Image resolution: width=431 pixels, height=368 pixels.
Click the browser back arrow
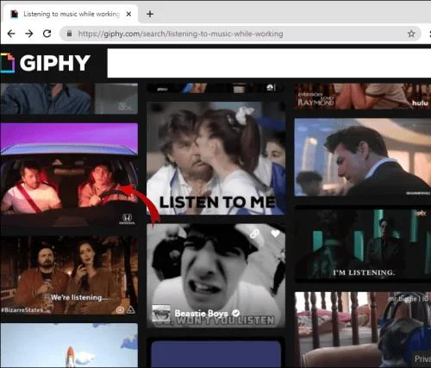tap(11, 34)
